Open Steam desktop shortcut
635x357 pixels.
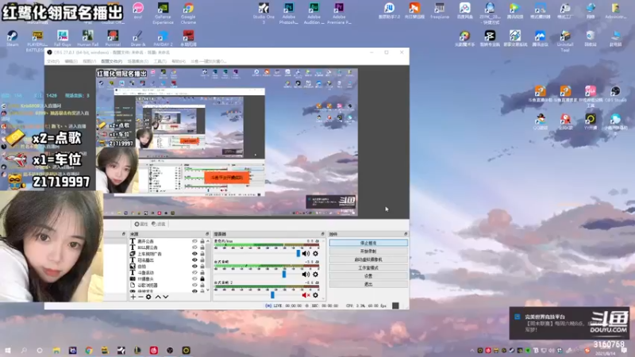(12, 38)
